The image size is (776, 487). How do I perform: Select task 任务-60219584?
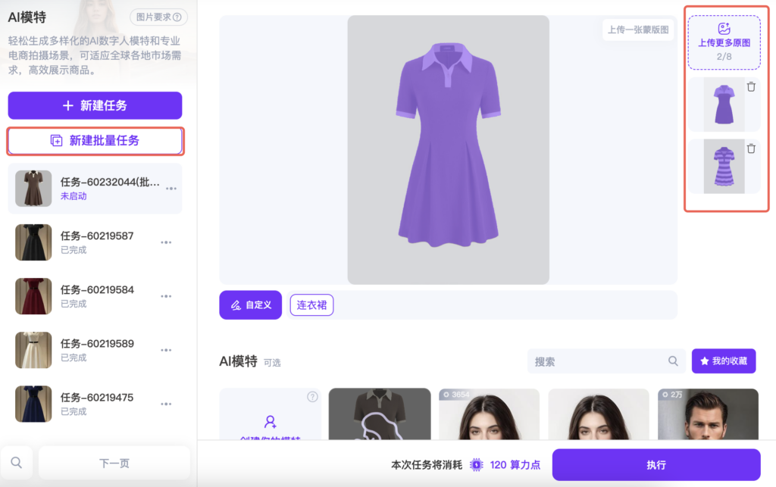[x=95, y=296]
